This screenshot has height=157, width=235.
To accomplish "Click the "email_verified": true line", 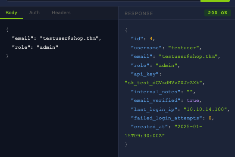I will [166, 100].
